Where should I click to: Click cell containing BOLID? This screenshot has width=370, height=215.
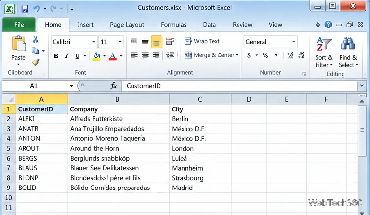pyautogui.click(x=42, y=188)
